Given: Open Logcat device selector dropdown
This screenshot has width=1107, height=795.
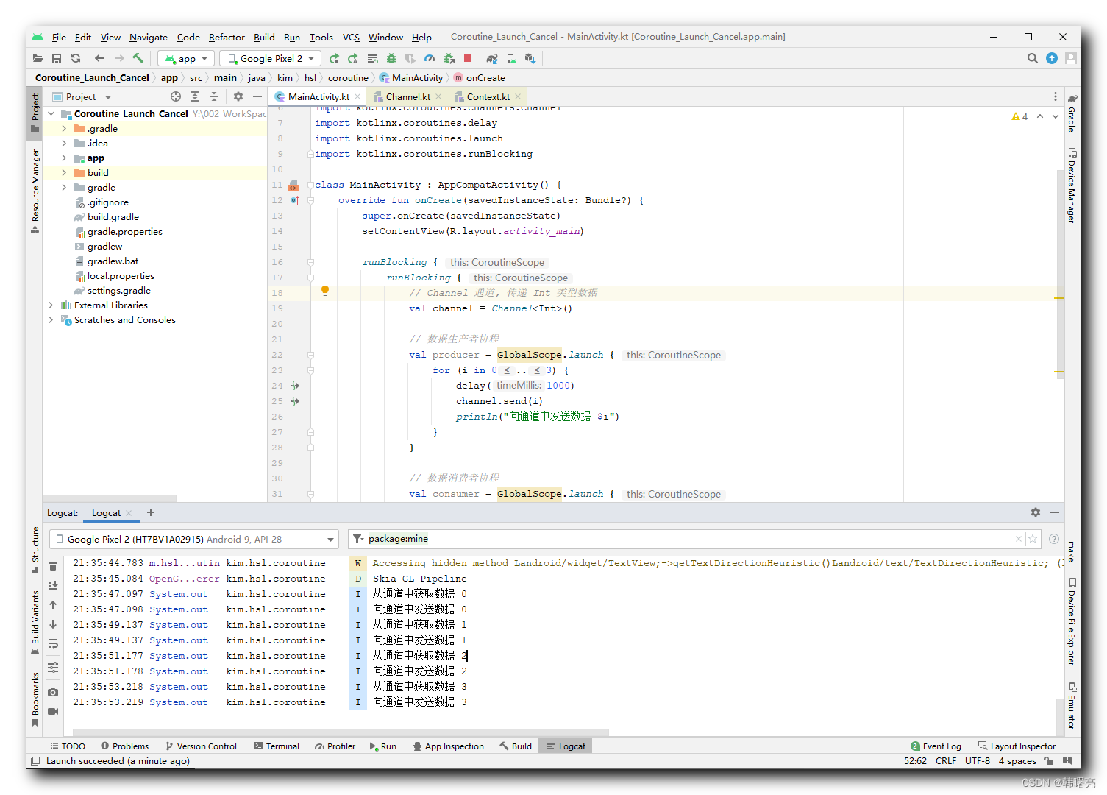Looking at the screenshot, I should point(194,539).
